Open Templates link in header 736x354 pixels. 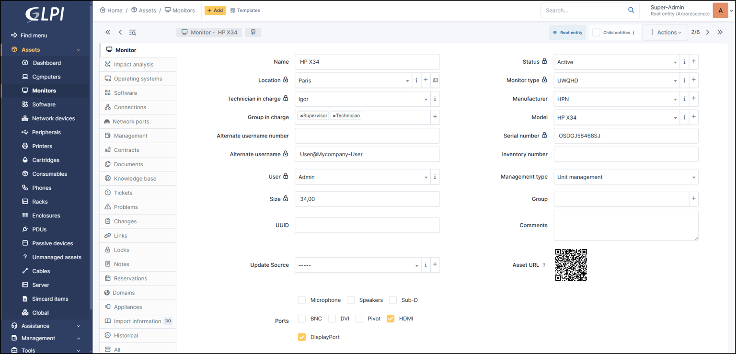[245, 10]
